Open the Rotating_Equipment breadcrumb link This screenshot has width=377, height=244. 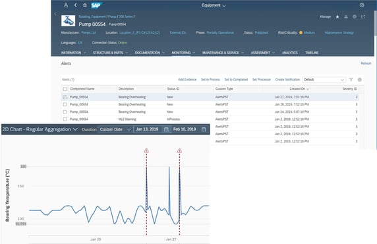[92, 16]
